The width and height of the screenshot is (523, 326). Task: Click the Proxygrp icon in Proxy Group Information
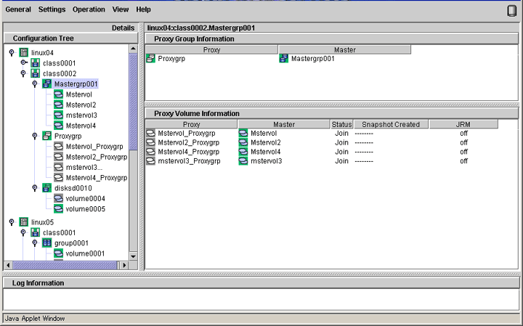point(151,59)
